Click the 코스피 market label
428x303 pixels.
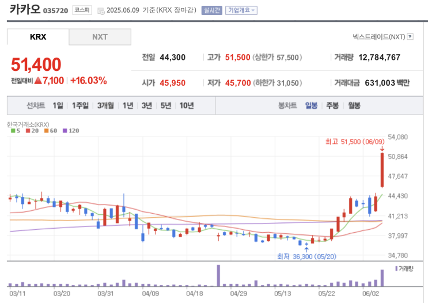click(x=82, y=10)
